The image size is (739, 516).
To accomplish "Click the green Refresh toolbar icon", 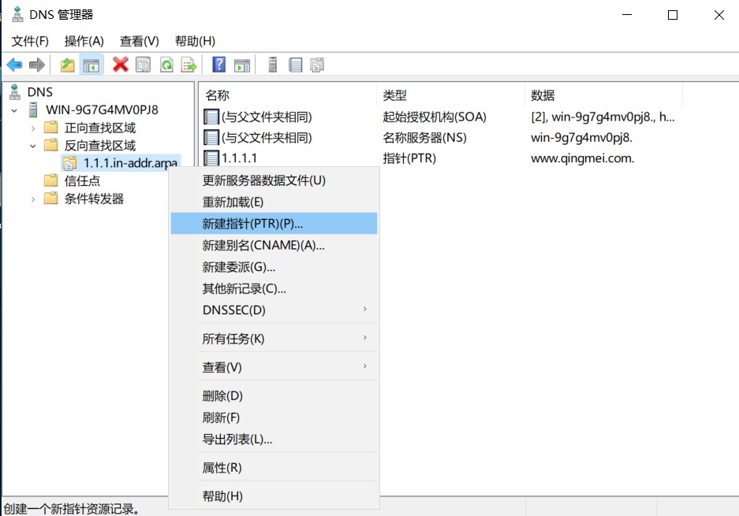I will tap(166, 65).
